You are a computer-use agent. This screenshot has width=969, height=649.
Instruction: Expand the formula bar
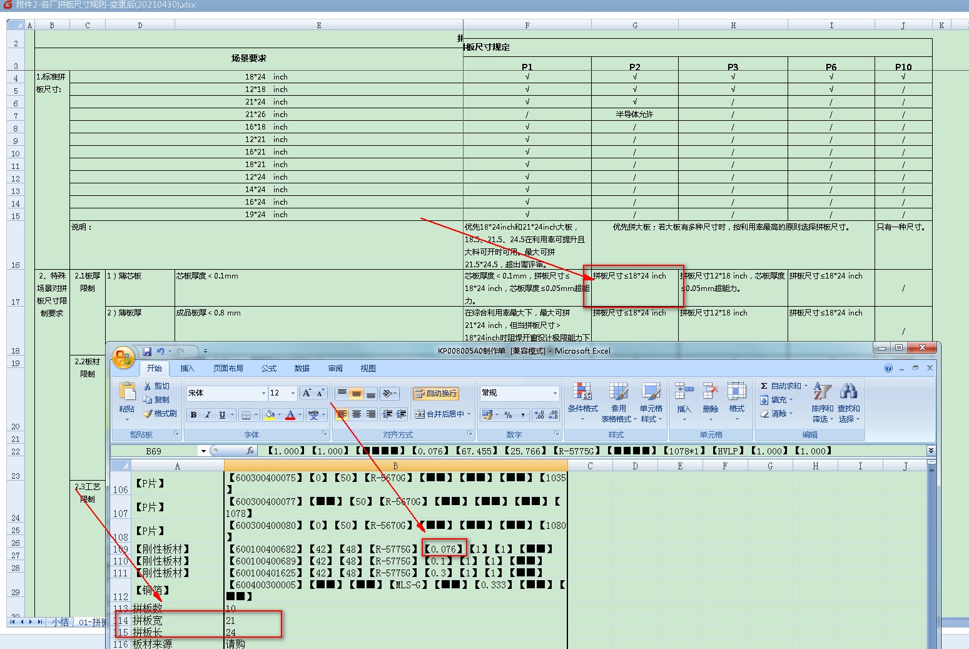931,451
